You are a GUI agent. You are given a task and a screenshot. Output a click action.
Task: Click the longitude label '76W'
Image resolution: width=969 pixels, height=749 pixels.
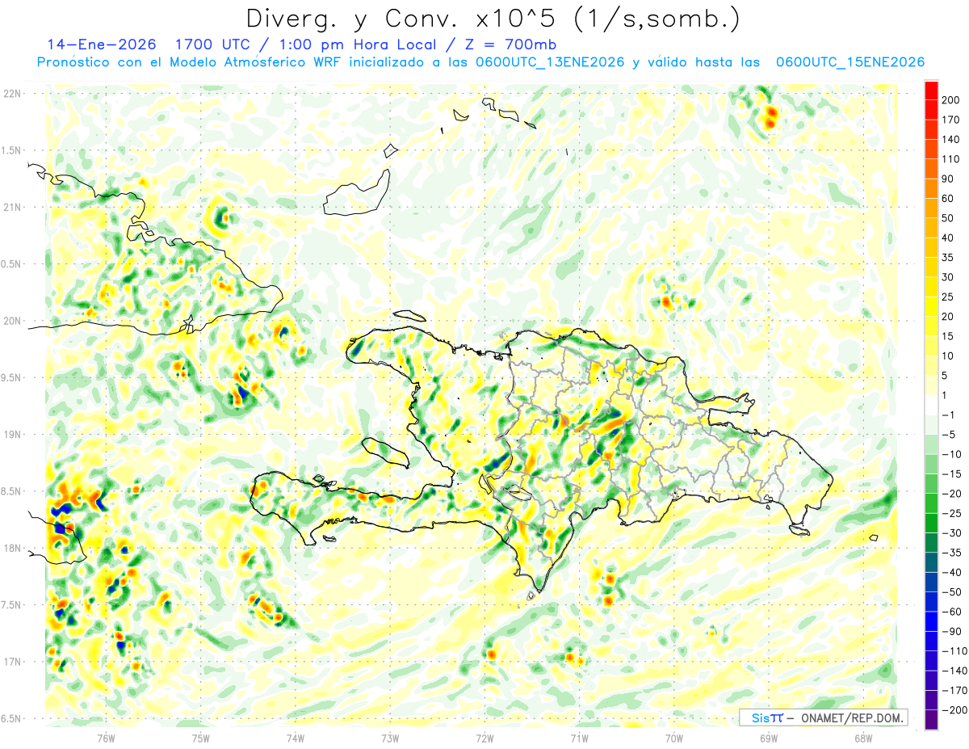106,738
